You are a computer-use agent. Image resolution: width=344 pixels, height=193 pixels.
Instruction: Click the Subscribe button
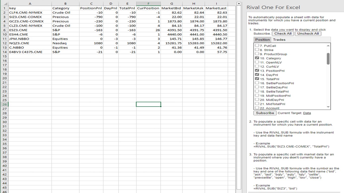pyautogui.click(x=265, y=113)
